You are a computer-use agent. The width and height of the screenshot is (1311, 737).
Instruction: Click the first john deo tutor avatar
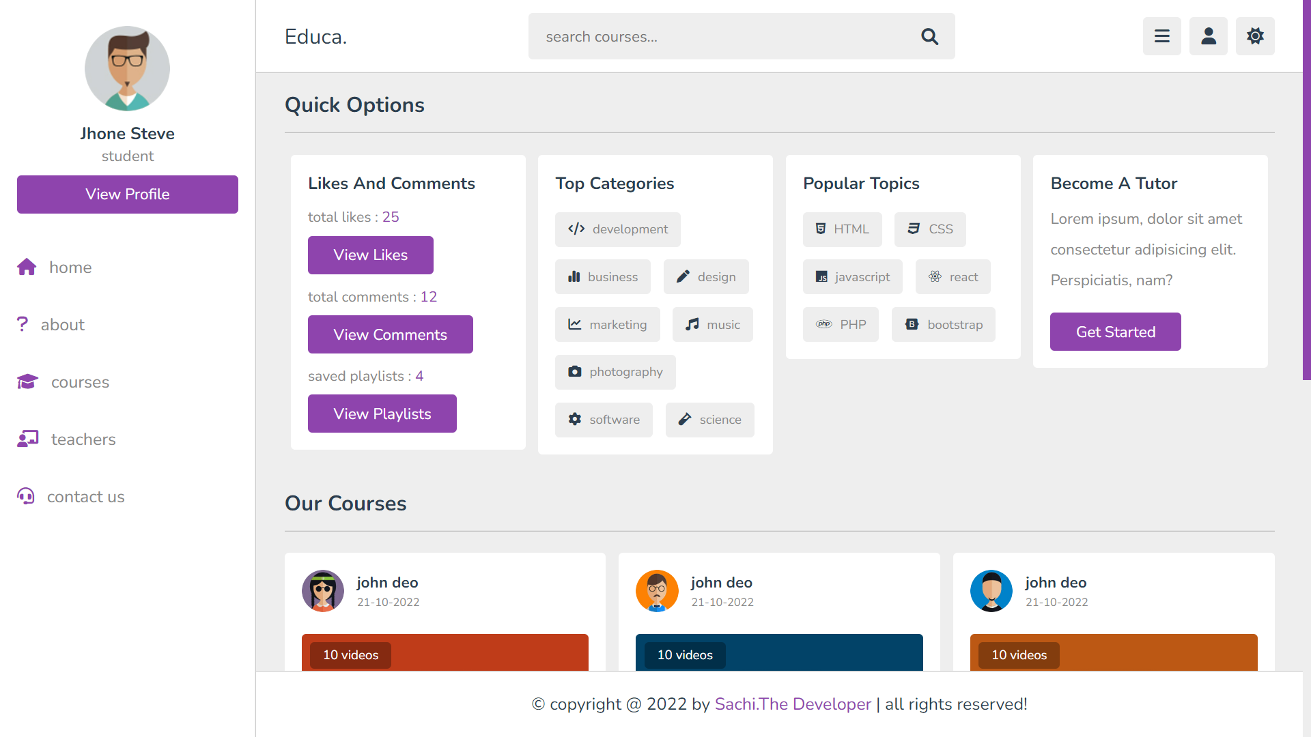pos(322,591)
